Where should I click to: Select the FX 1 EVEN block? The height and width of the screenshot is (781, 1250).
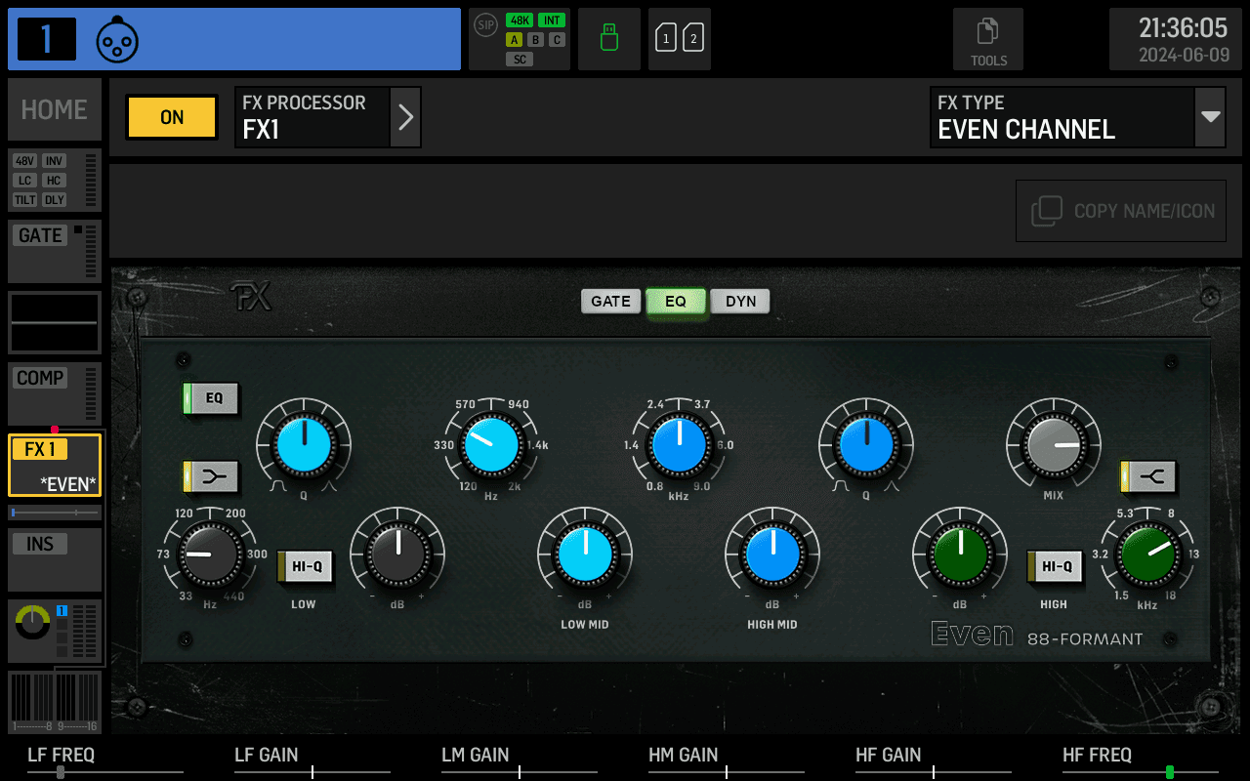pyautogui.click(x=55, y=465)
